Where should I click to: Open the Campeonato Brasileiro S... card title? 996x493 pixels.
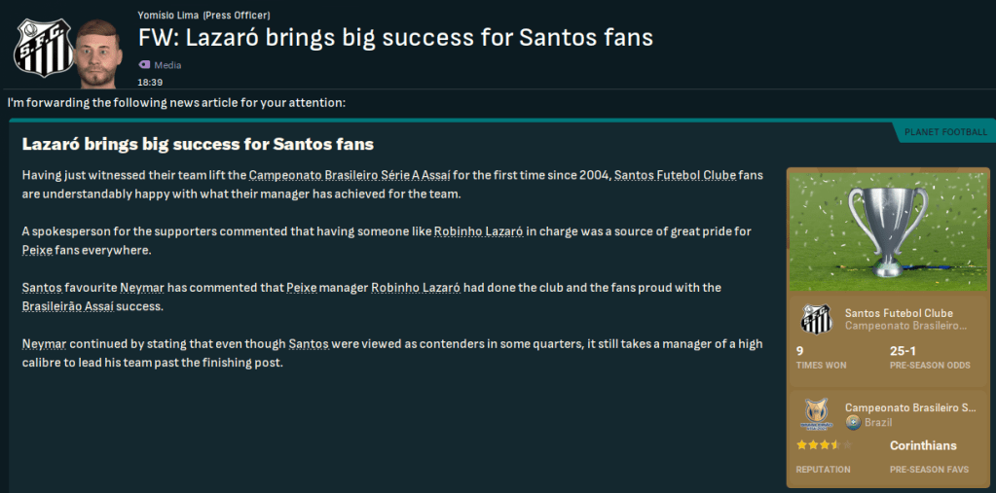coord(909,407)
